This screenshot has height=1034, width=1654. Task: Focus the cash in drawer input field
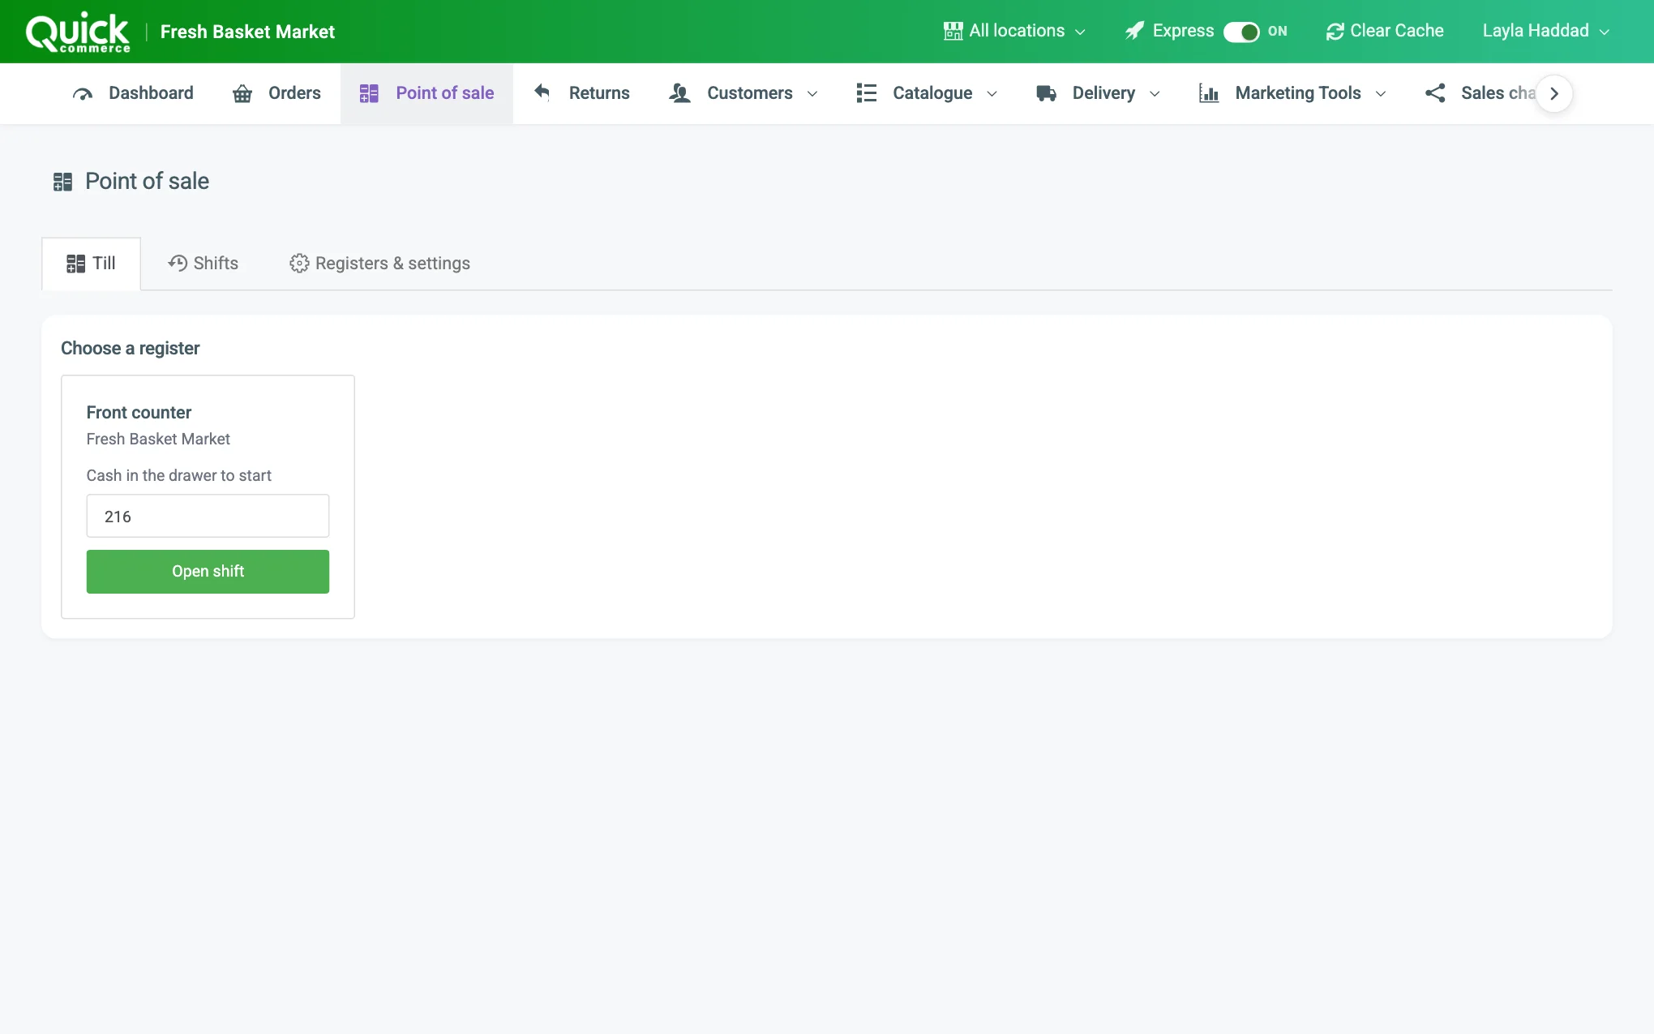point(208,517)
